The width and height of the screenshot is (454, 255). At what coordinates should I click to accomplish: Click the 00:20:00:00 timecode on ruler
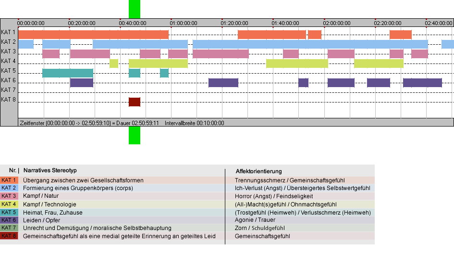coord(82,23)
